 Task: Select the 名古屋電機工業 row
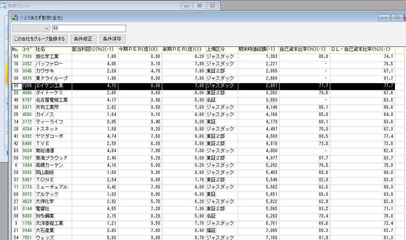(52, 100)
